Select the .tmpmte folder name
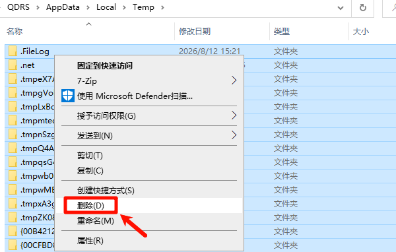The image size is (396, 252). pyautogui.click(x=38, y=121)
